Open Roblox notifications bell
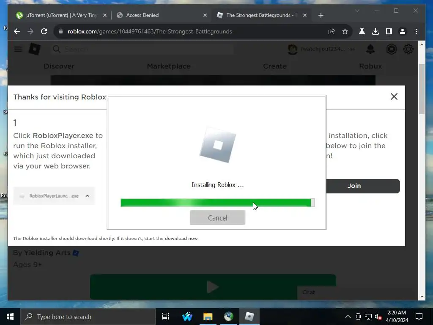The width and height of the screenshot is (433, 325). pyautogui.click(x=370, y=49)
